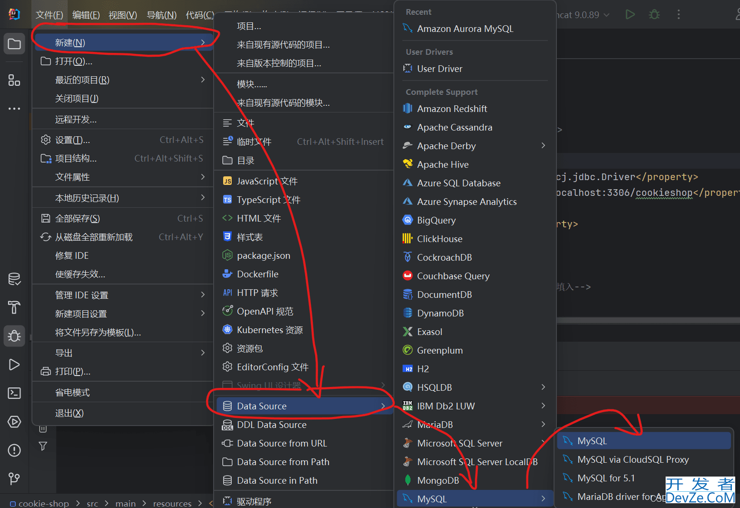Screen dimensions: 740x508
Task: Select ClickHouse data source
Action: tap(475, 239)
